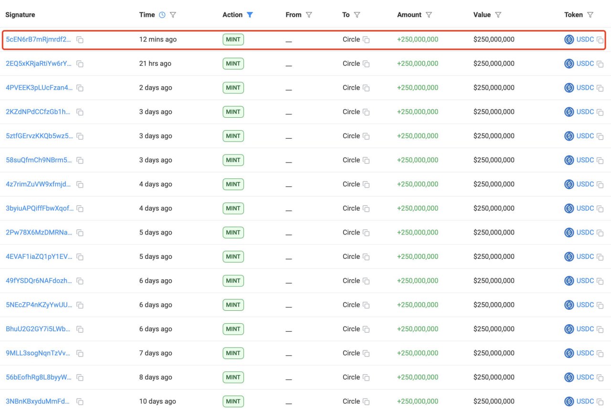
Task: Click '10 days ago' time cell
Action: [x=158, y=401]
